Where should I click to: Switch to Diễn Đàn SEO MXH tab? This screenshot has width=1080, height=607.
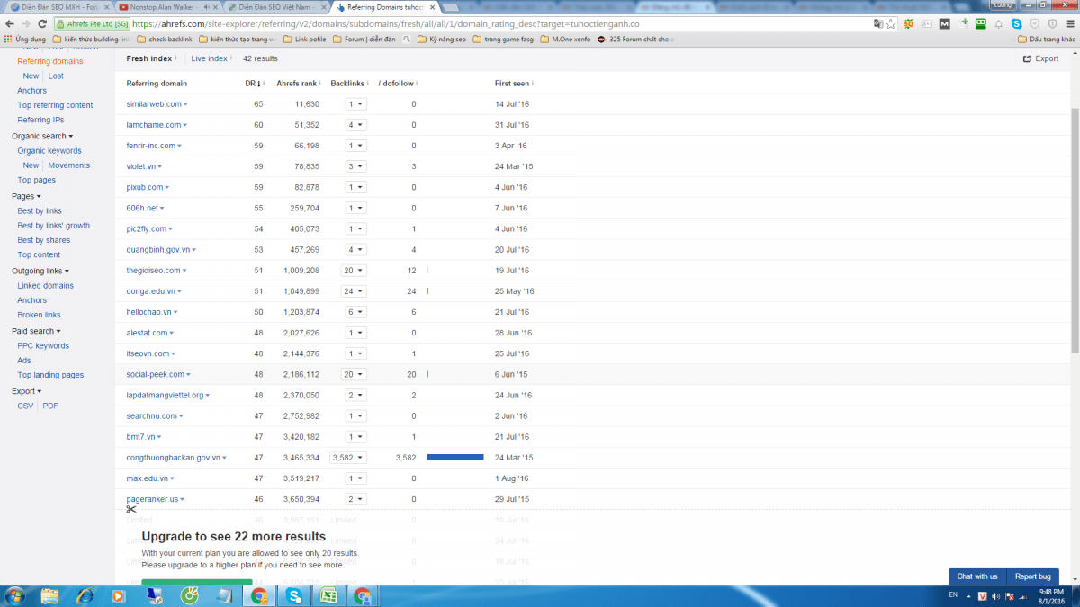click(x=58, y=6)
